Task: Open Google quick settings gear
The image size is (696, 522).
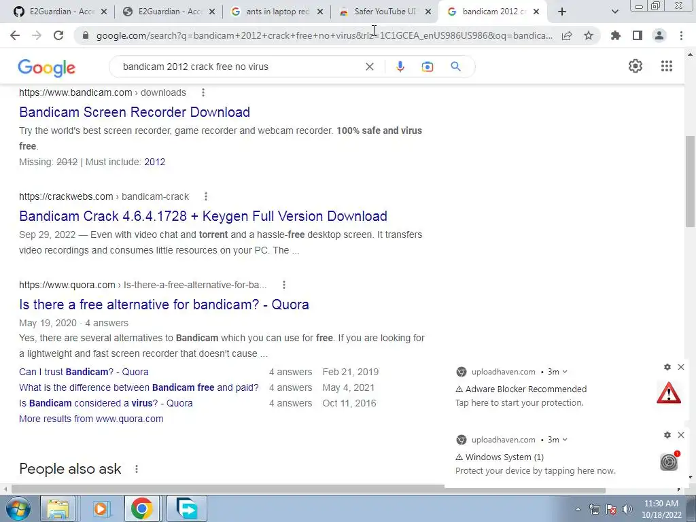Action: pos(636,66)
